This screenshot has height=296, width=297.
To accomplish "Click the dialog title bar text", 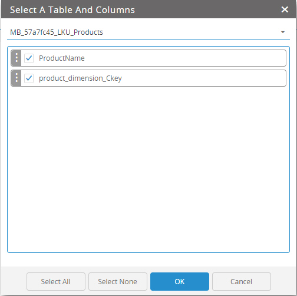I will coord(72,9).
